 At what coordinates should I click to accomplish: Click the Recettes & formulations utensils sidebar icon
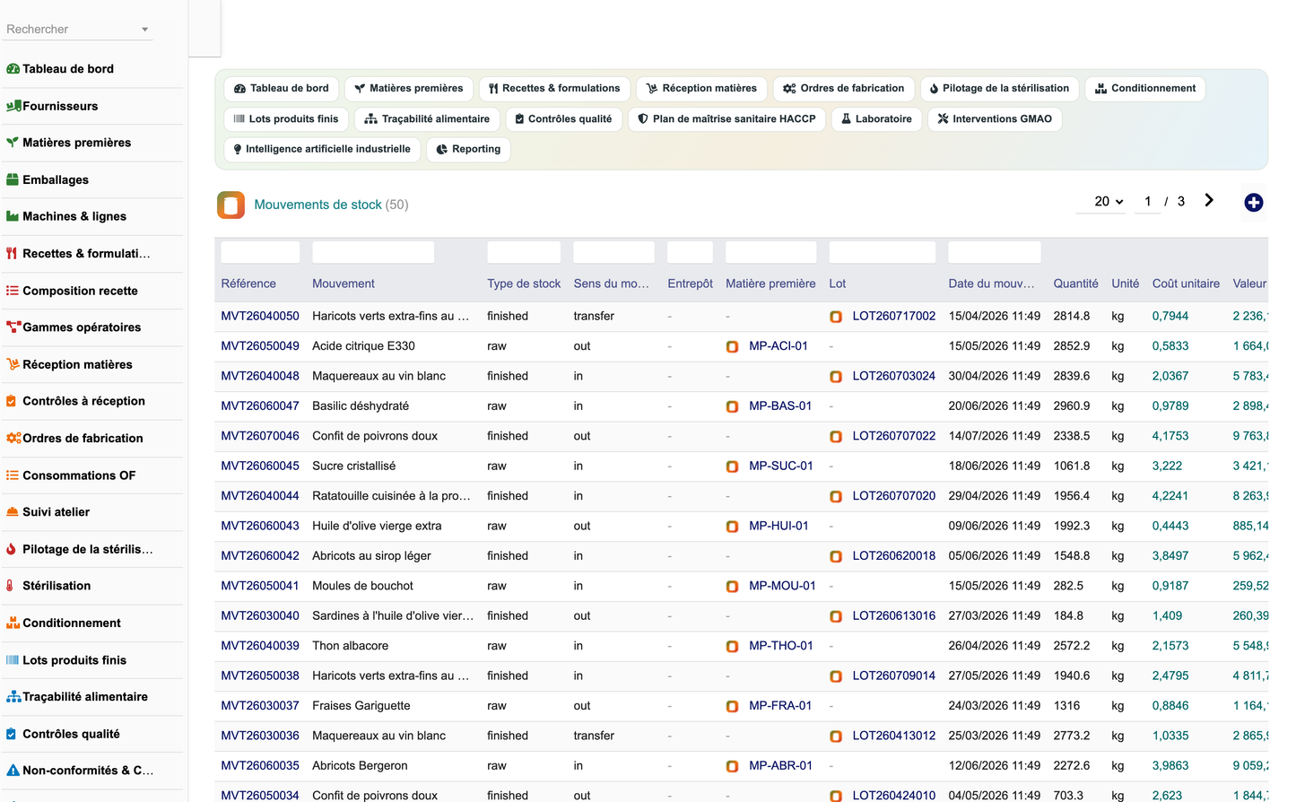[x=13, y=254]
